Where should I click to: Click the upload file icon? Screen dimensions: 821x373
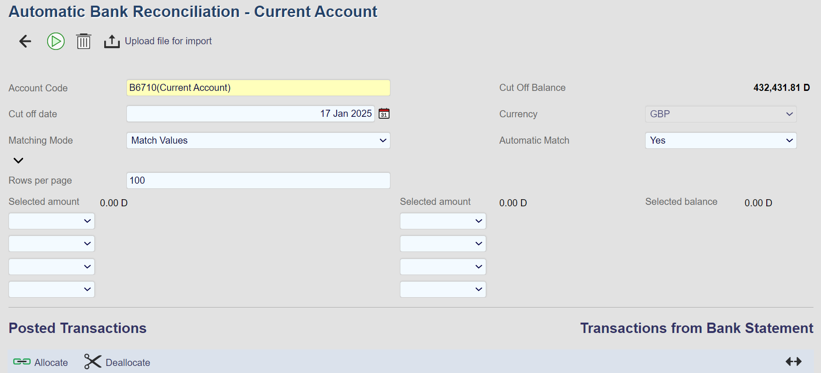pos(112,41)
